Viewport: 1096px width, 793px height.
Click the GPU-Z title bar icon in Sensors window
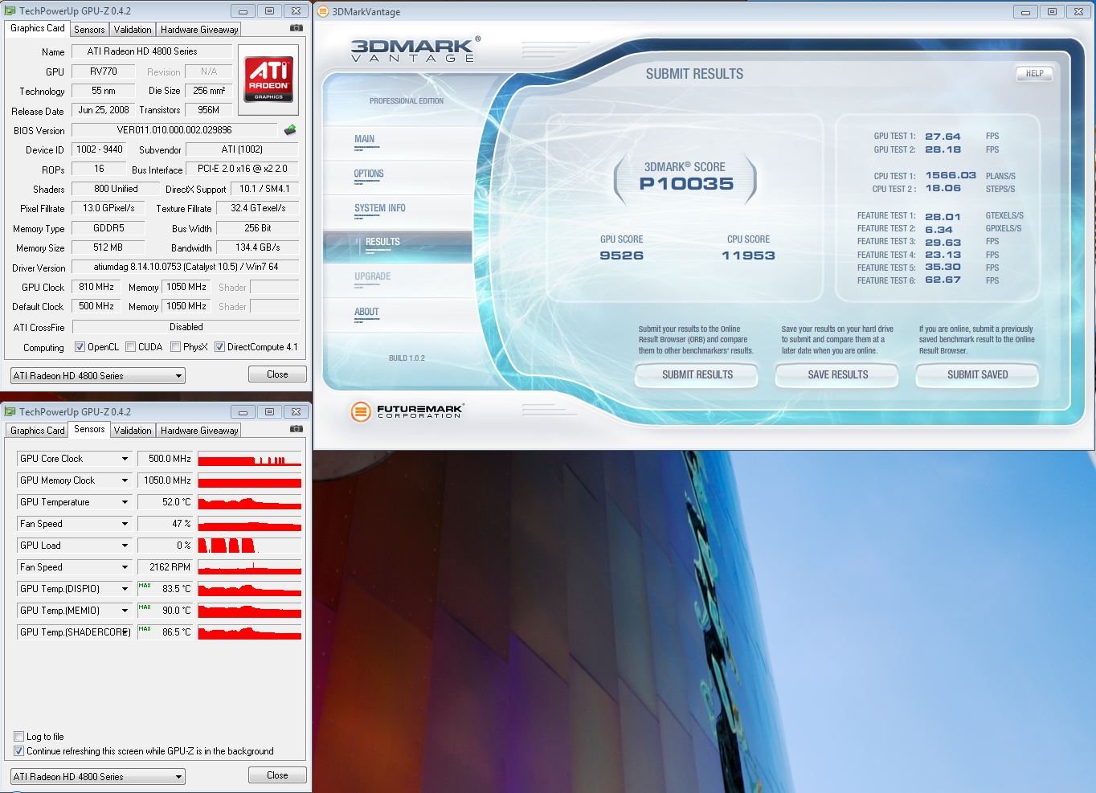10,412
